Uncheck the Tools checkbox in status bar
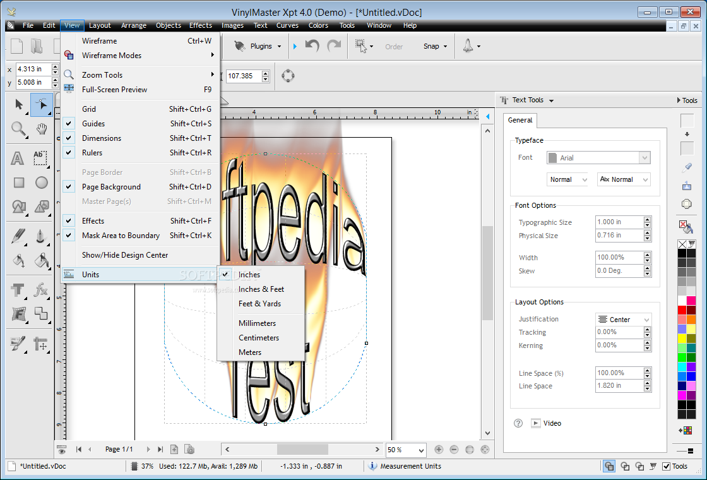707x480 pixels. click(x=666, y=467)
